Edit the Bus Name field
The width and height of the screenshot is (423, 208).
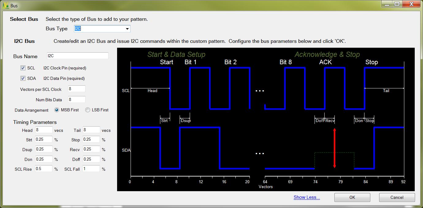pyautogui.click(x=77, y=56)
